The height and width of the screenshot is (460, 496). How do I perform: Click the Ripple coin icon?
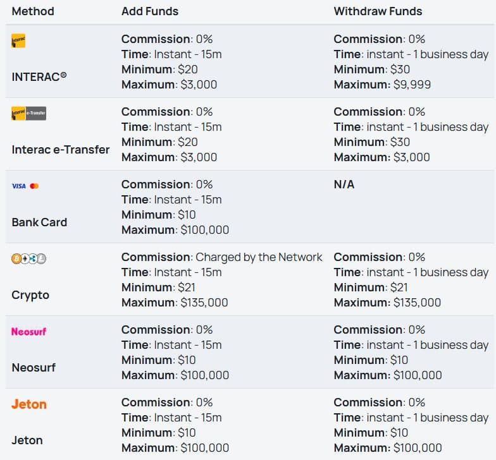pos(33,259)
